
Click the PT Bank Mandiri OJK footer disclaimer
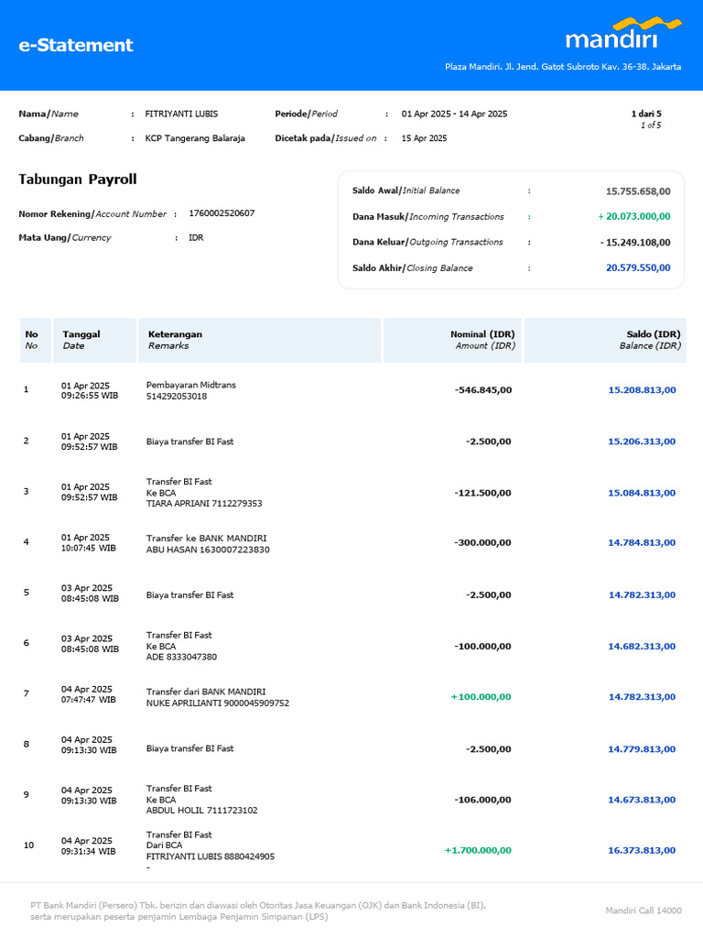(x=258, y=911)
